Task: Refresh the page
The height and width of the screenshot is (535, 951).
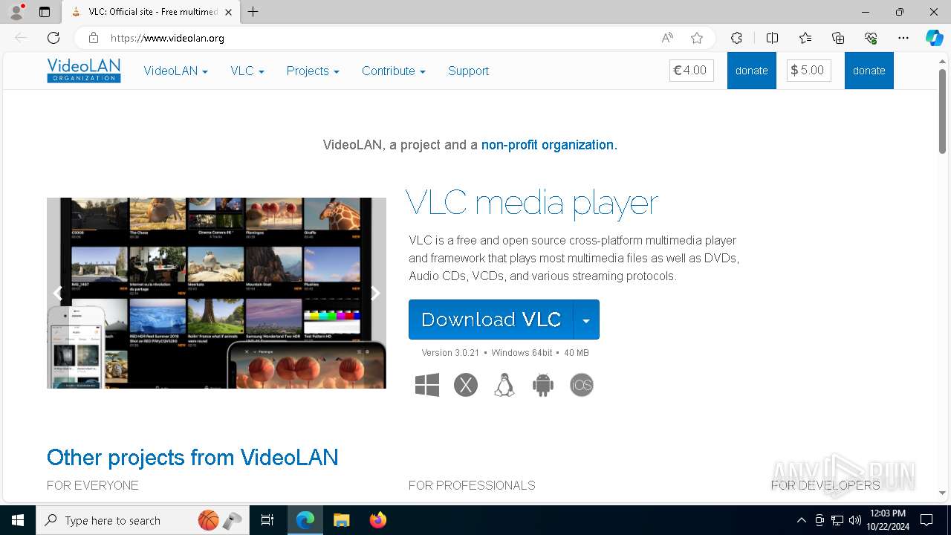Action: click(53, 38)
